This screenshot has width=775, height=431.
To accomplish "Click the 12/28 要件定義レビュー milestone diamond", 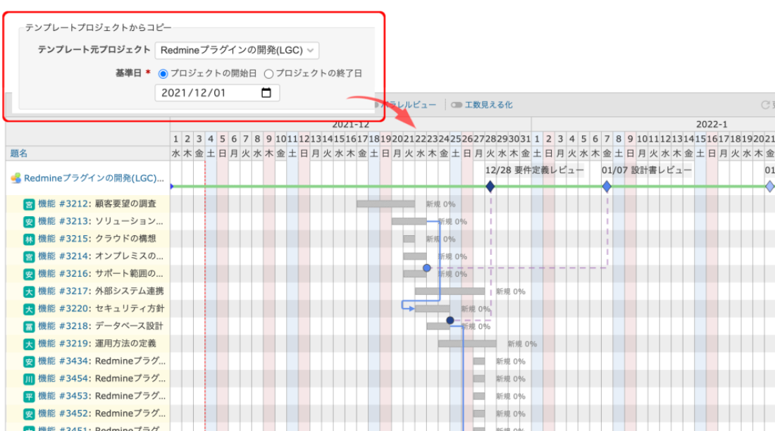I will click(490, 187).
